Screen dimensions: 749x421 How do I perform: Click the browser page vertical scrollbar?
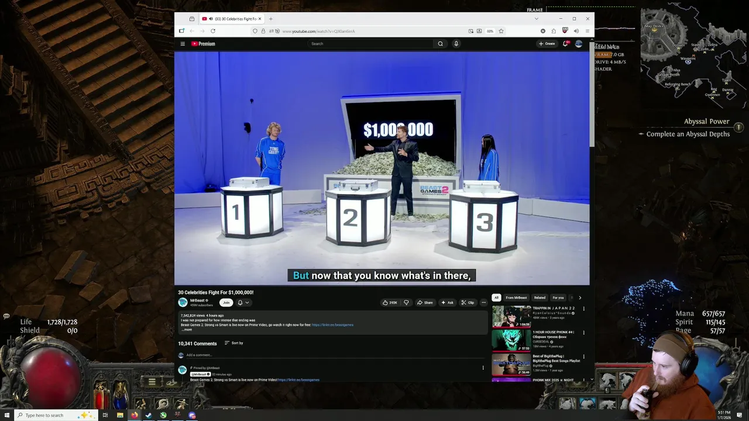(592, 94)
